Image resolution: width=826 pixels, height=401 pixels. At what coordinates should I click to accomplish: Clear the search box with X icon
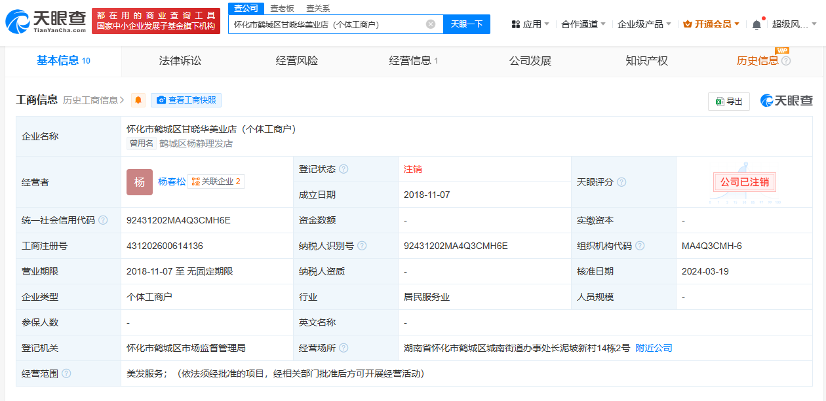coord(431,24)
